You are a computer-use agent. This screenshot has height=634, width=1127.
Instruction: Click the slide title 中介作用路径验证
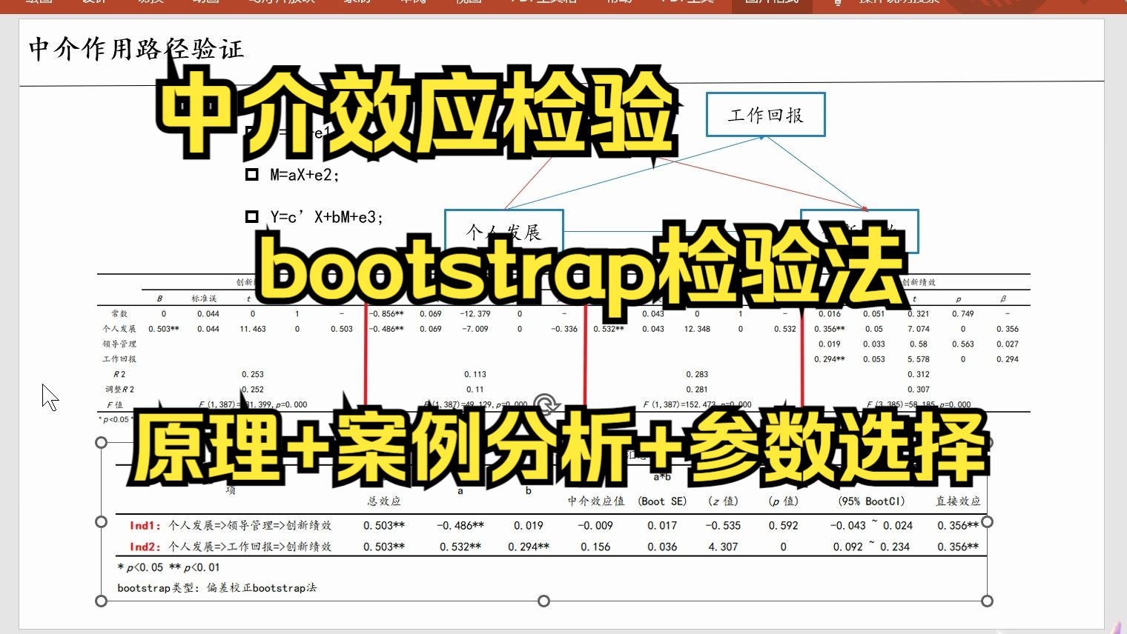click(x=136, y=50)
